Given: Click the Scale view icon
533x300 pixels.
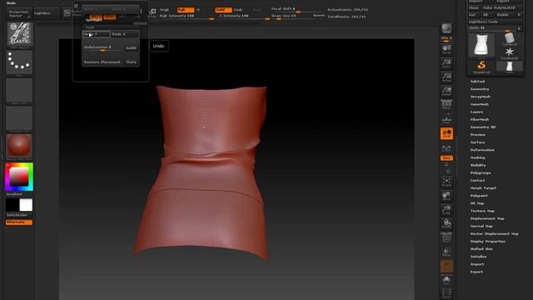Looking at the screenshot, I should [x=446, y=210].
